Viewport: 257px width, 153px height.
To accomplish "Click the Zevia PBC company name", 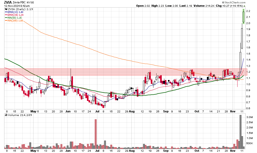I will pos(21,2).
